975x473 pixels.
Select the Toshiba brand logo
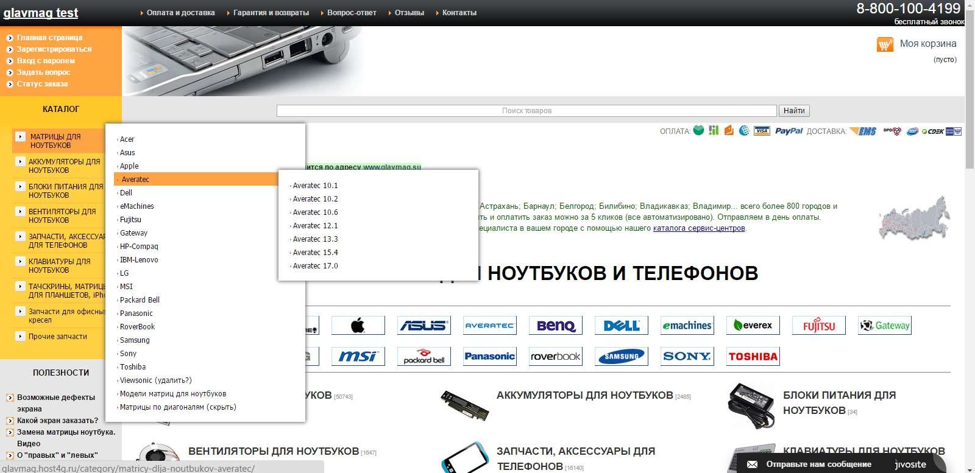753,357
